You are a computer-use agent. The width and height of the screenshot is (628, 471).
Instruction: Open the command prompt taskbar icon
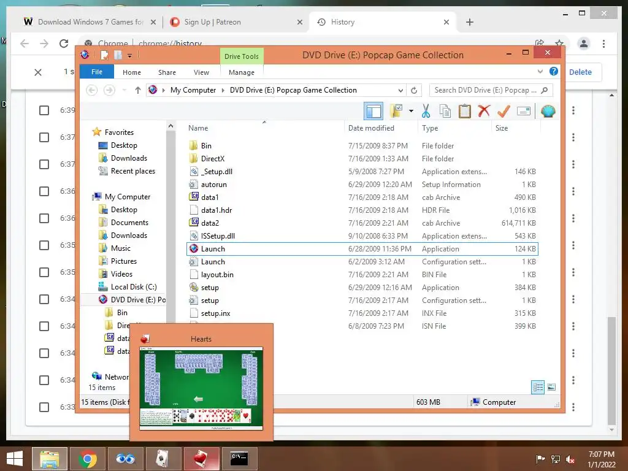[x=239, y=459]
